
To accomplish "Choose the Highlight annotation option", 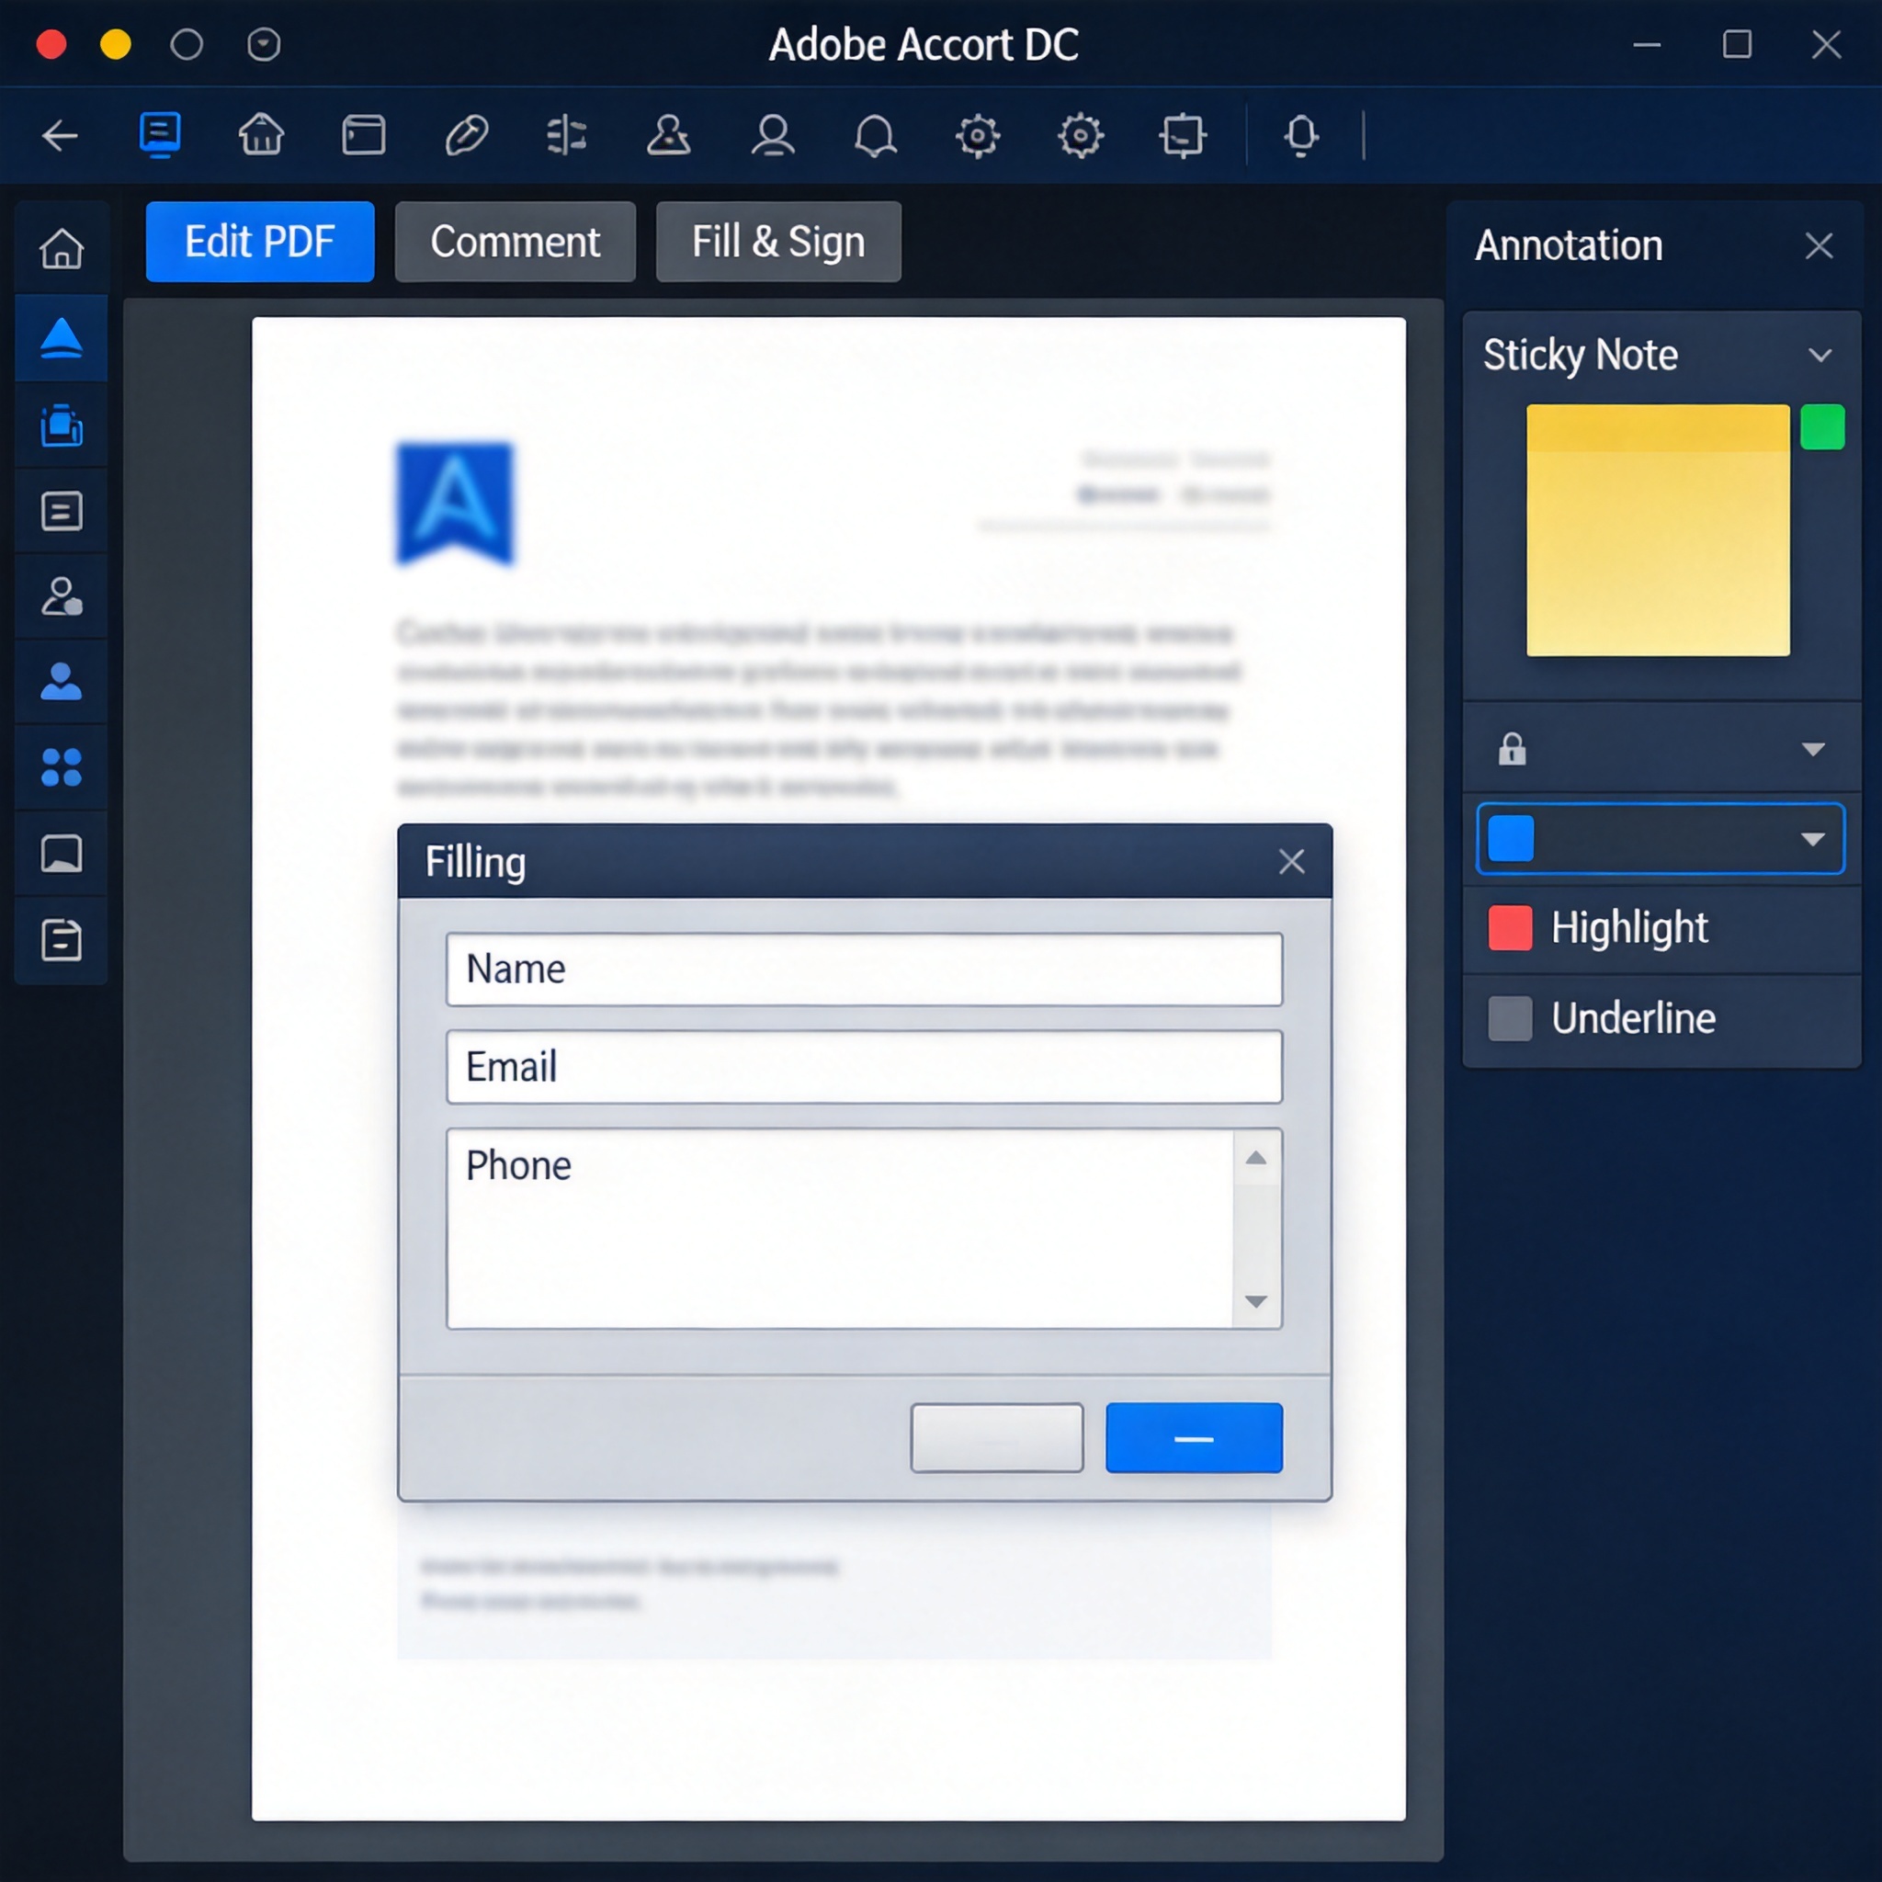I will (1661, 928).
